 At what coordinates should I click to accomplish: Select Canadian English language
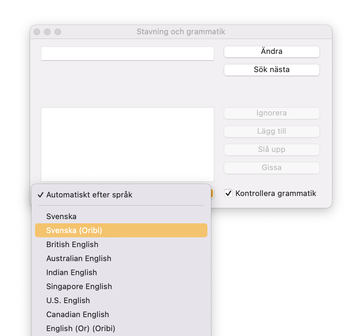tap(77, 315)
